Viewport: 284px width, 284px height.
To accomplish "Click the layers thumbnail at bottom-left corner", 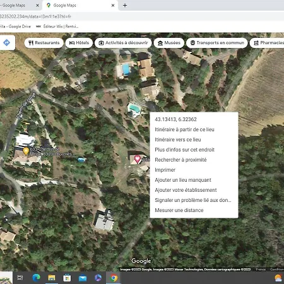I will pos(6,278).
